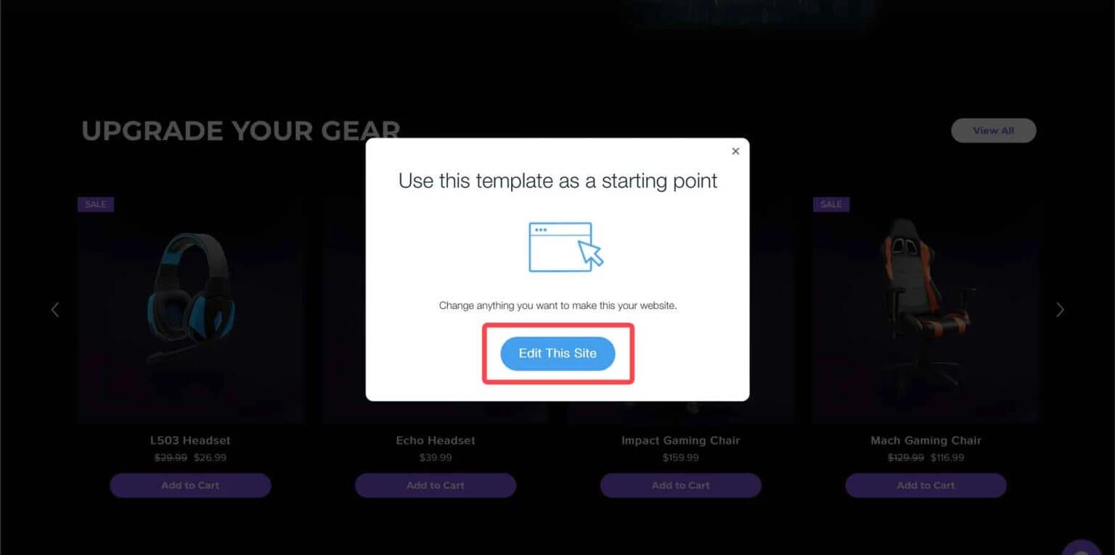This screenshot has width=1115, height=555.
Task: Click the SALE badge on L503 Headset
Action: (96, 204)
